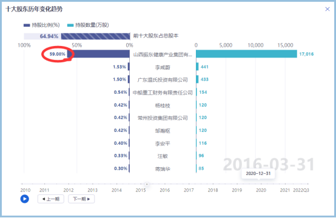Select shareholder 蒋瑞华
The width and height of the screenshot is (336, 218).
[163, 169]
